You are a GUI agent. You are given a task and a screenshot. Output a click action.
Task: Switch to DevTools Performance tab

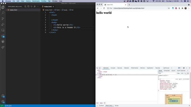click(x=135, y=68)
